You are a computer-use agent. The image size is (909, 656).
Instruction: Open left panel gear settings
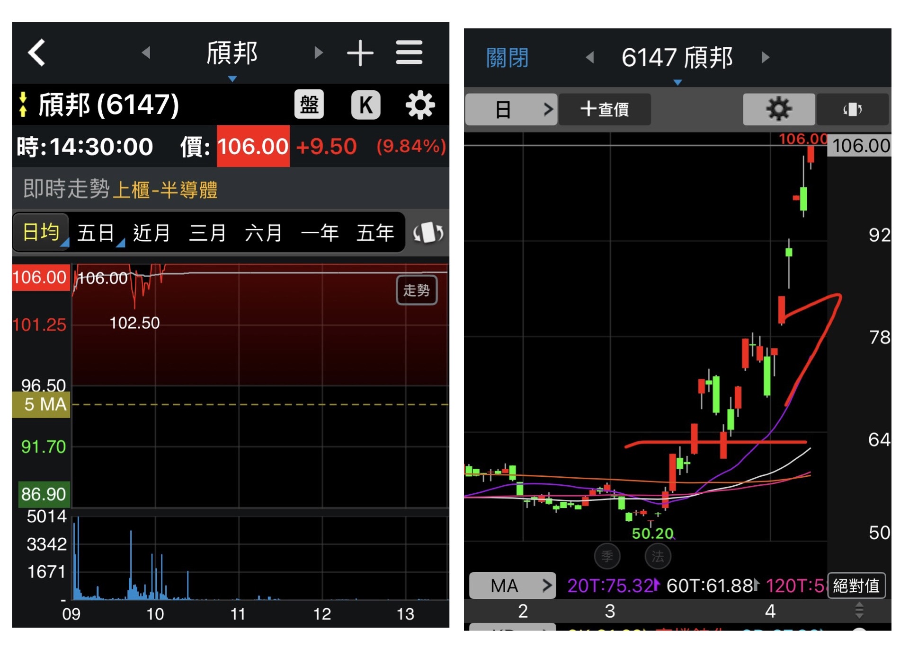tap(420, 105)
